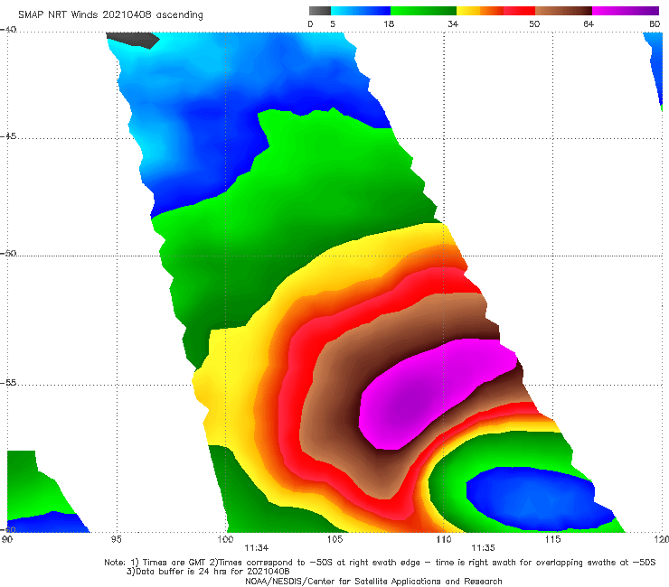This screenshot has width=669, height=587.
Task: Click the latitude label '-55'
Action: [8, 382]
